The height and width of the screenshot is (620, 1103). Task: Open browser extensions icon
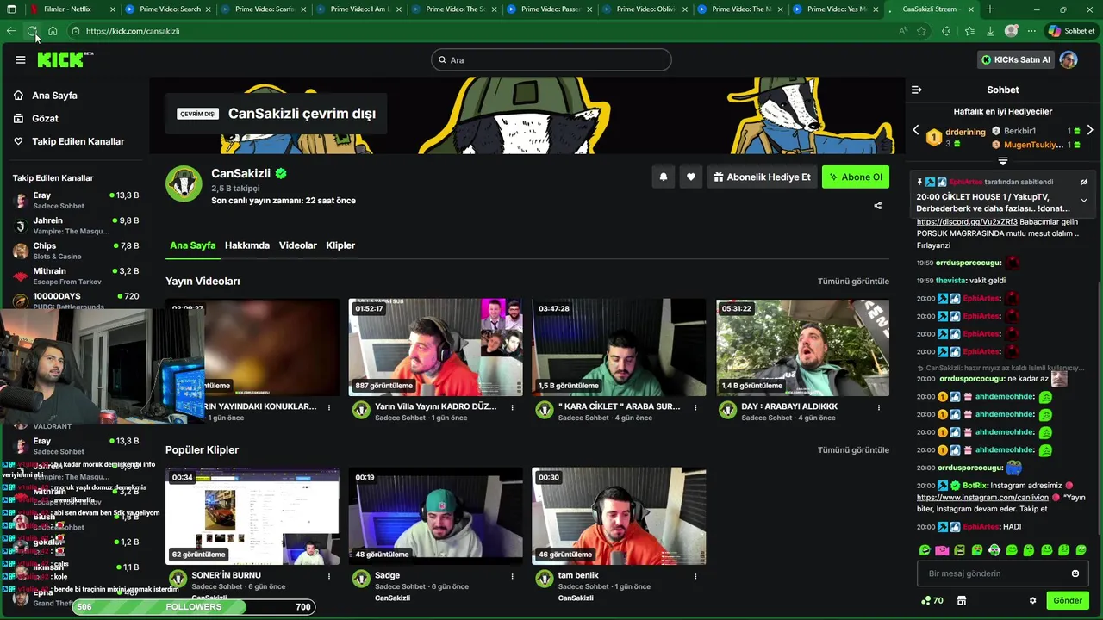pos(946,31)
